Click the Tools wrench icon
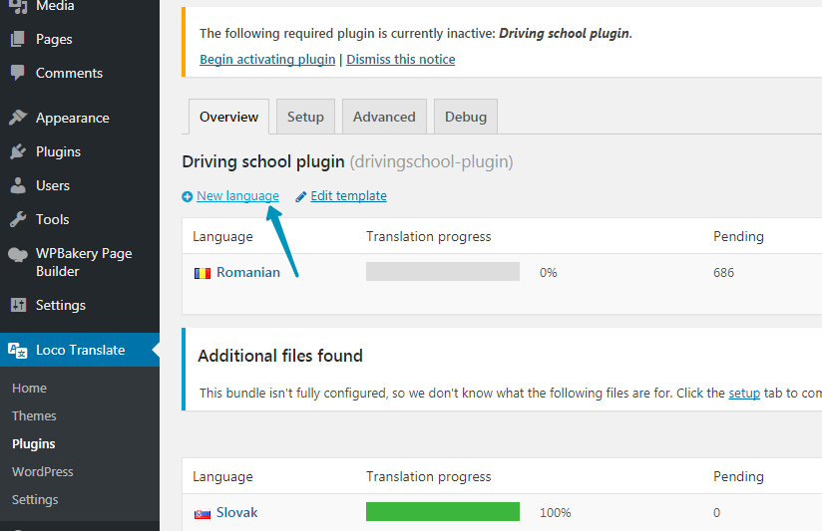 click(17, 219)
